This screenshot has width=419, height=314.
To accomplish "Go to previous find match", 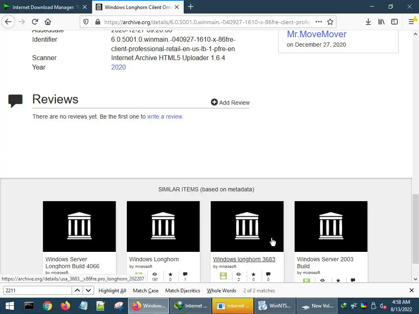I will coord(77,291).
